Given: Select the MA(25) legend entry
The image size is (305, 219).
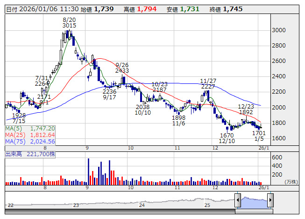Looking at the screenshot, I should tap(30, 135).
